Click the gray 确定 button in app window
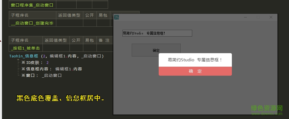This screenshot has width=289, height=119. pyautogui.click(x=156, y=50)
